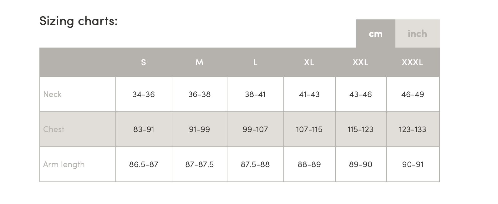The width and height of the screenshot is (498, 204).
Task: Select the XL size column header
Action: pos(309,62)
